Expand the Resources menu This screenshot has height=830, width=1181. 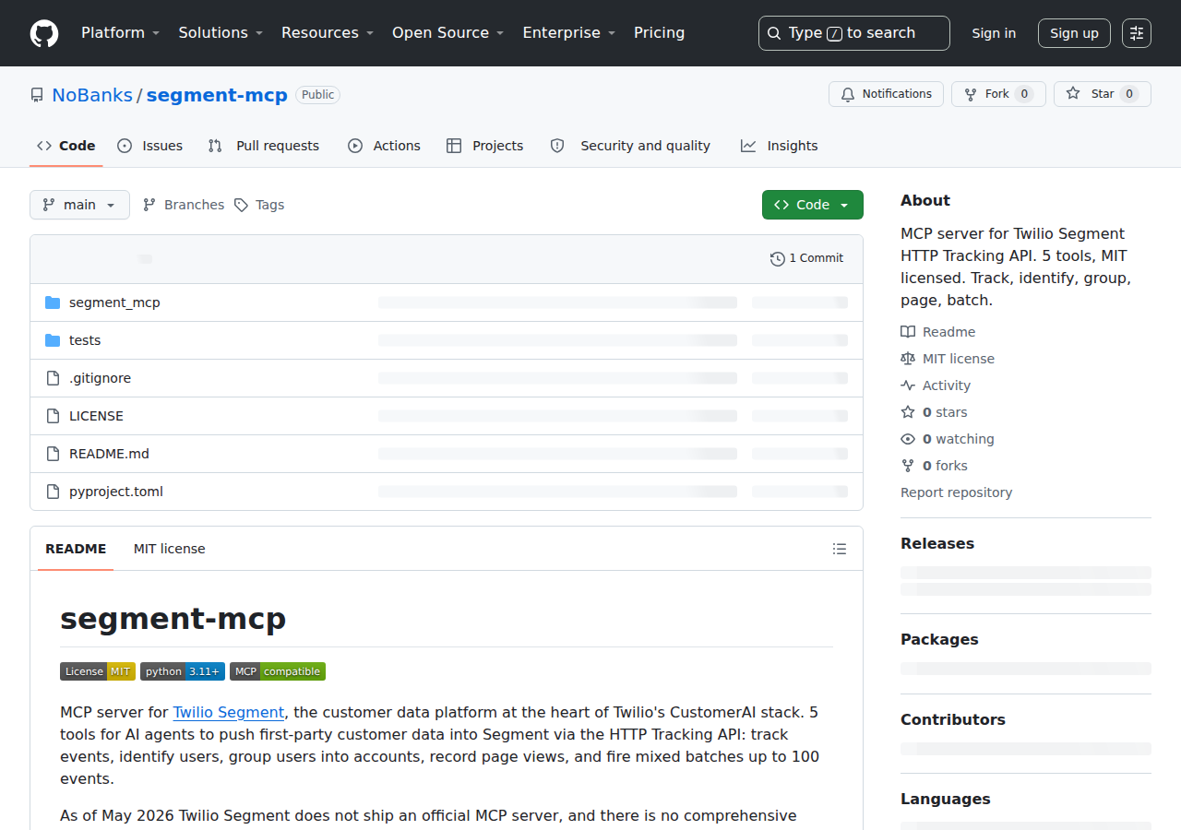pyautogui.click(x=328, y=33)
